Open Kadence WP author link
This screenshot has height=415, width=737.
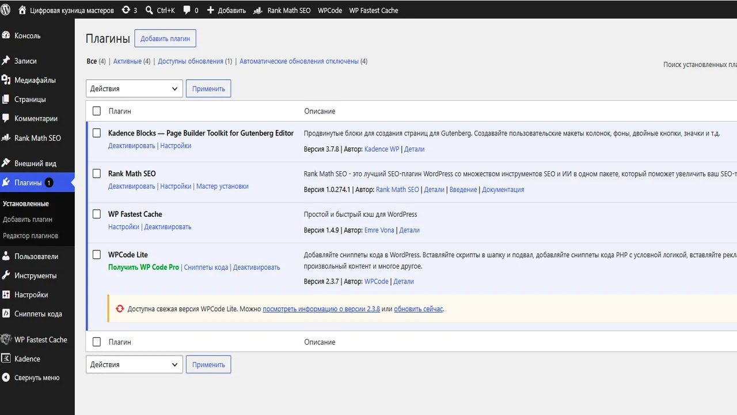tap(382, 149)
